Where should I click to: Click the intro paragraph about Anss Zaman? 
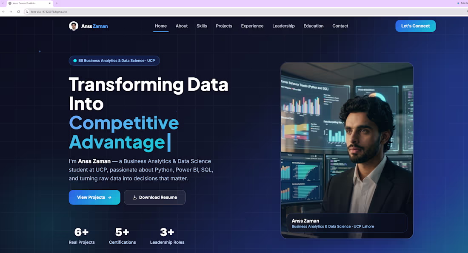[141, 170]
